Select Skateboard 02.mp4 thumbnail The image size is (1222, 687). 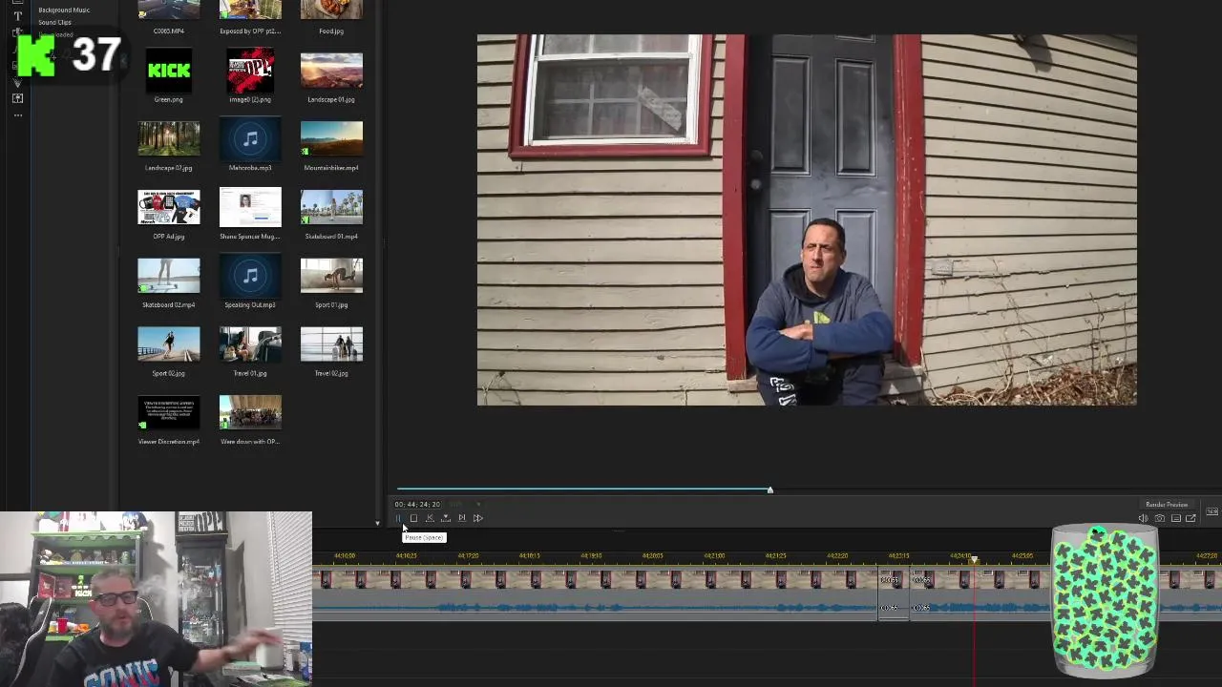[169, 276]
